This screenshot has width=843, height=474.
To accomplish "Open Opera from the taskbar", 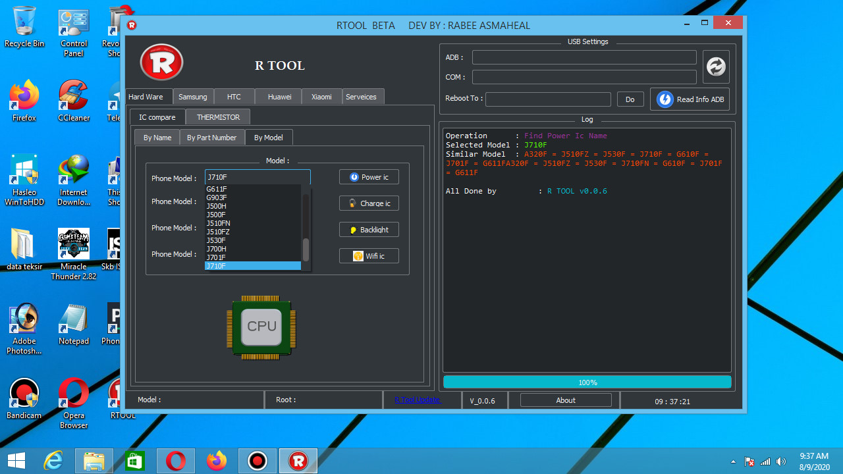I will click(175, 461).
